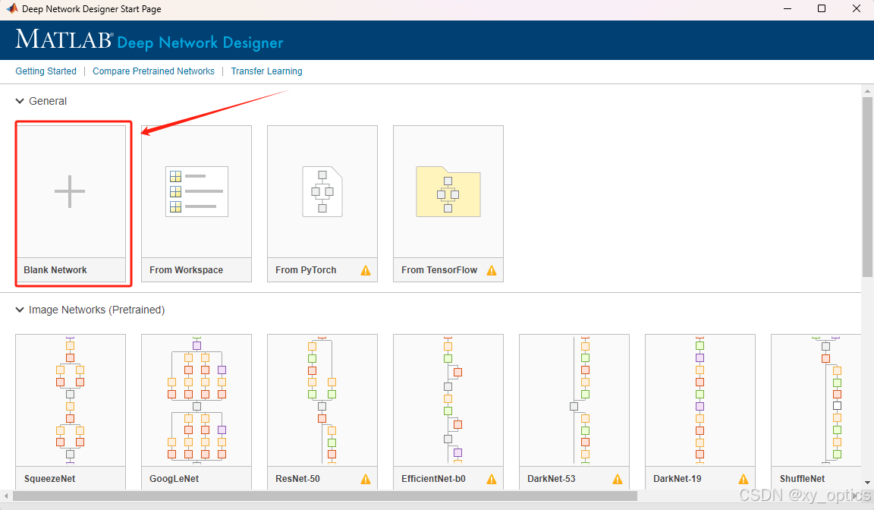Open the EfficientNet-b0 network diagram thumbnail
This screenshot has width=874, height=510.
(x=448, y=400)
